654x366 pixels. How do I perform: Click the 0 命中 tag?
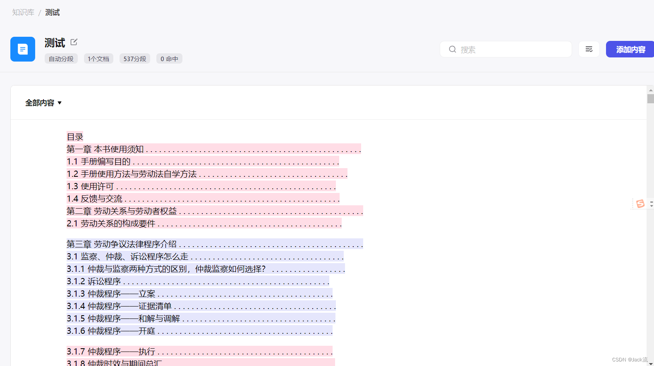pyautogui.click(x=169, y=59)
